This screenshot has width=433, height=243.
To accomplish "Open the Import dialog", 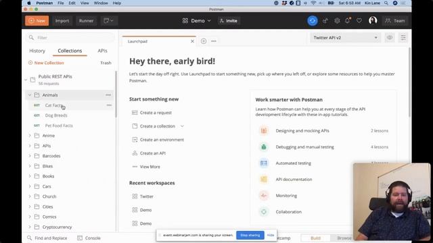I will (62, 21).
